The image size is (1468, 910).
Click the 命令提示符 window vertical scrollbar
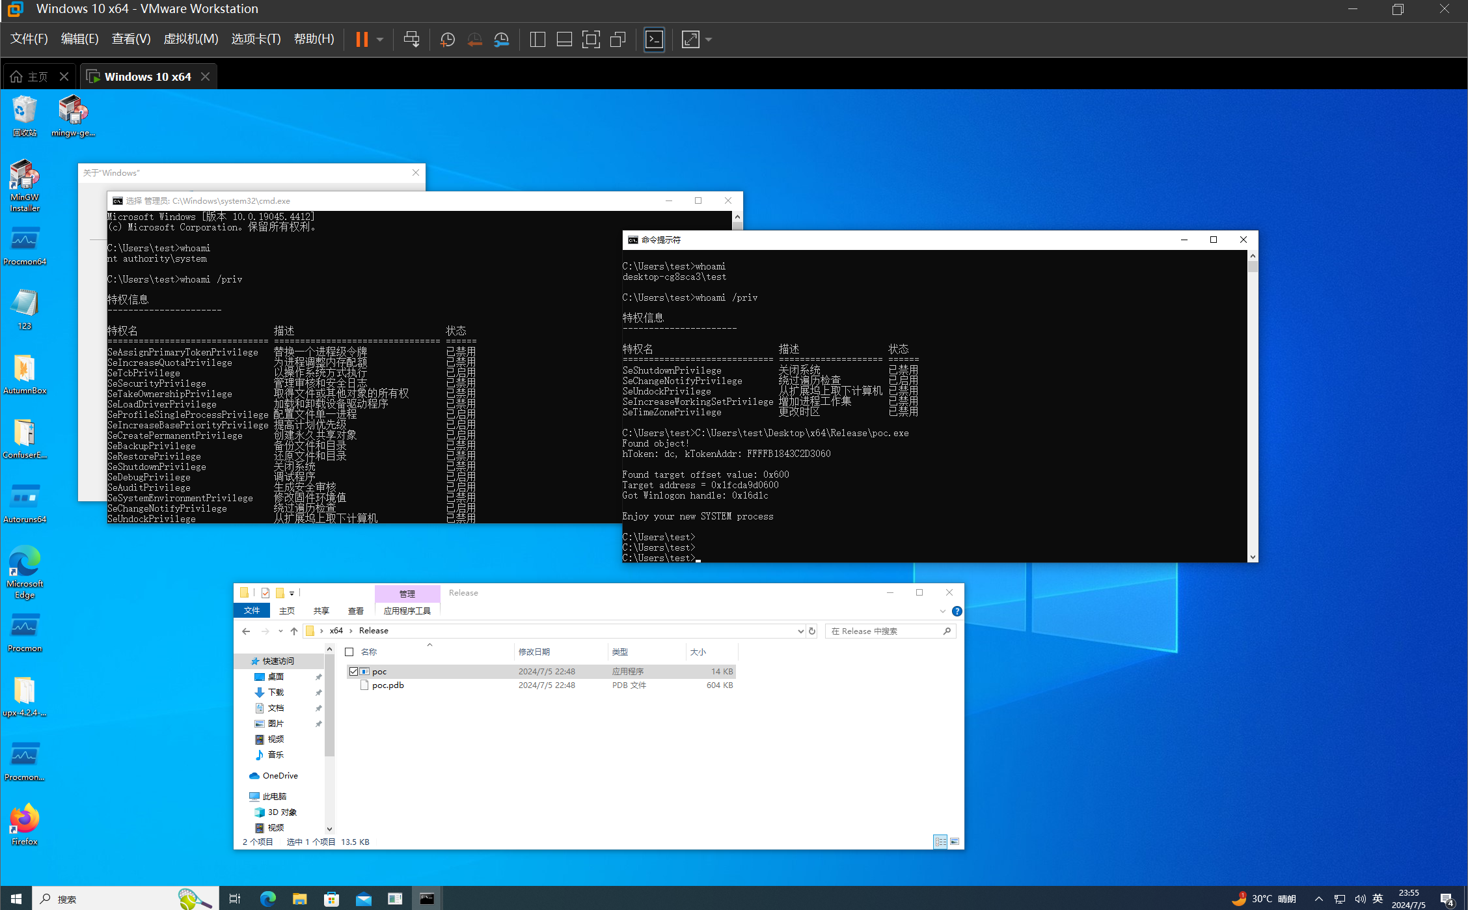coord(1253,407)
